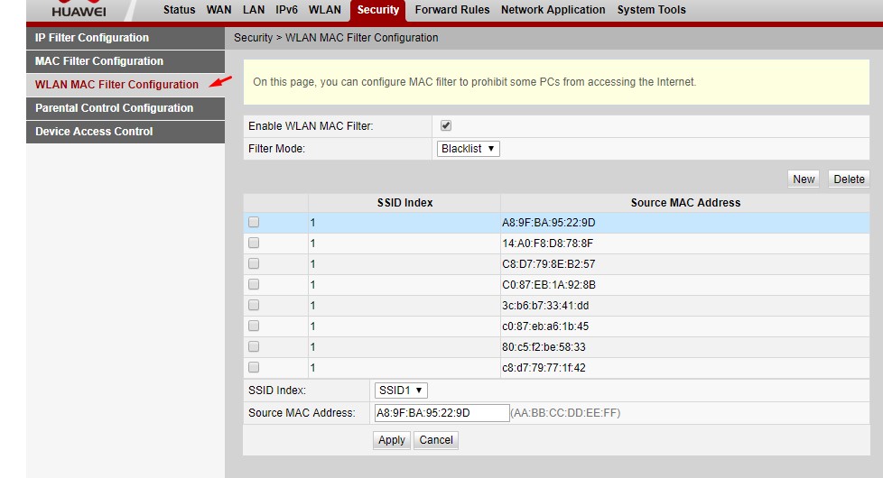Select MAC address A8:9F:BA:95:22:9D in the table

point(549,223)
